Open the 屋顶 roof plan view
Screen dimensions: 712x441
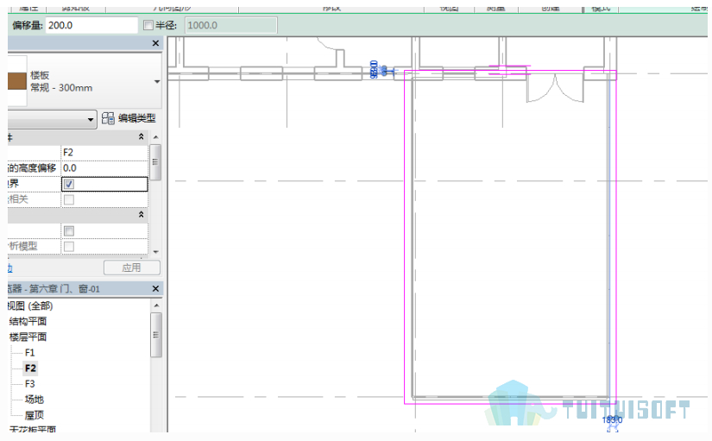[35, 415]
